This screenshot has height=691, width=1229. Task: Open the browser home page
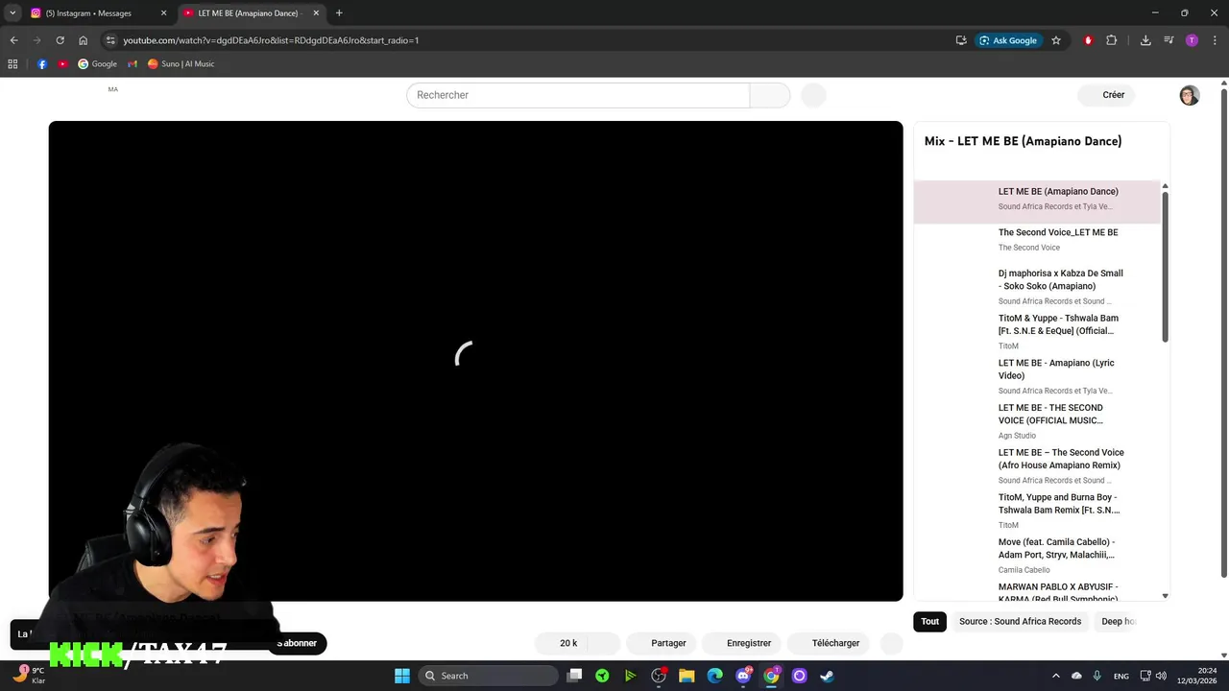click(x=84, y=40)
